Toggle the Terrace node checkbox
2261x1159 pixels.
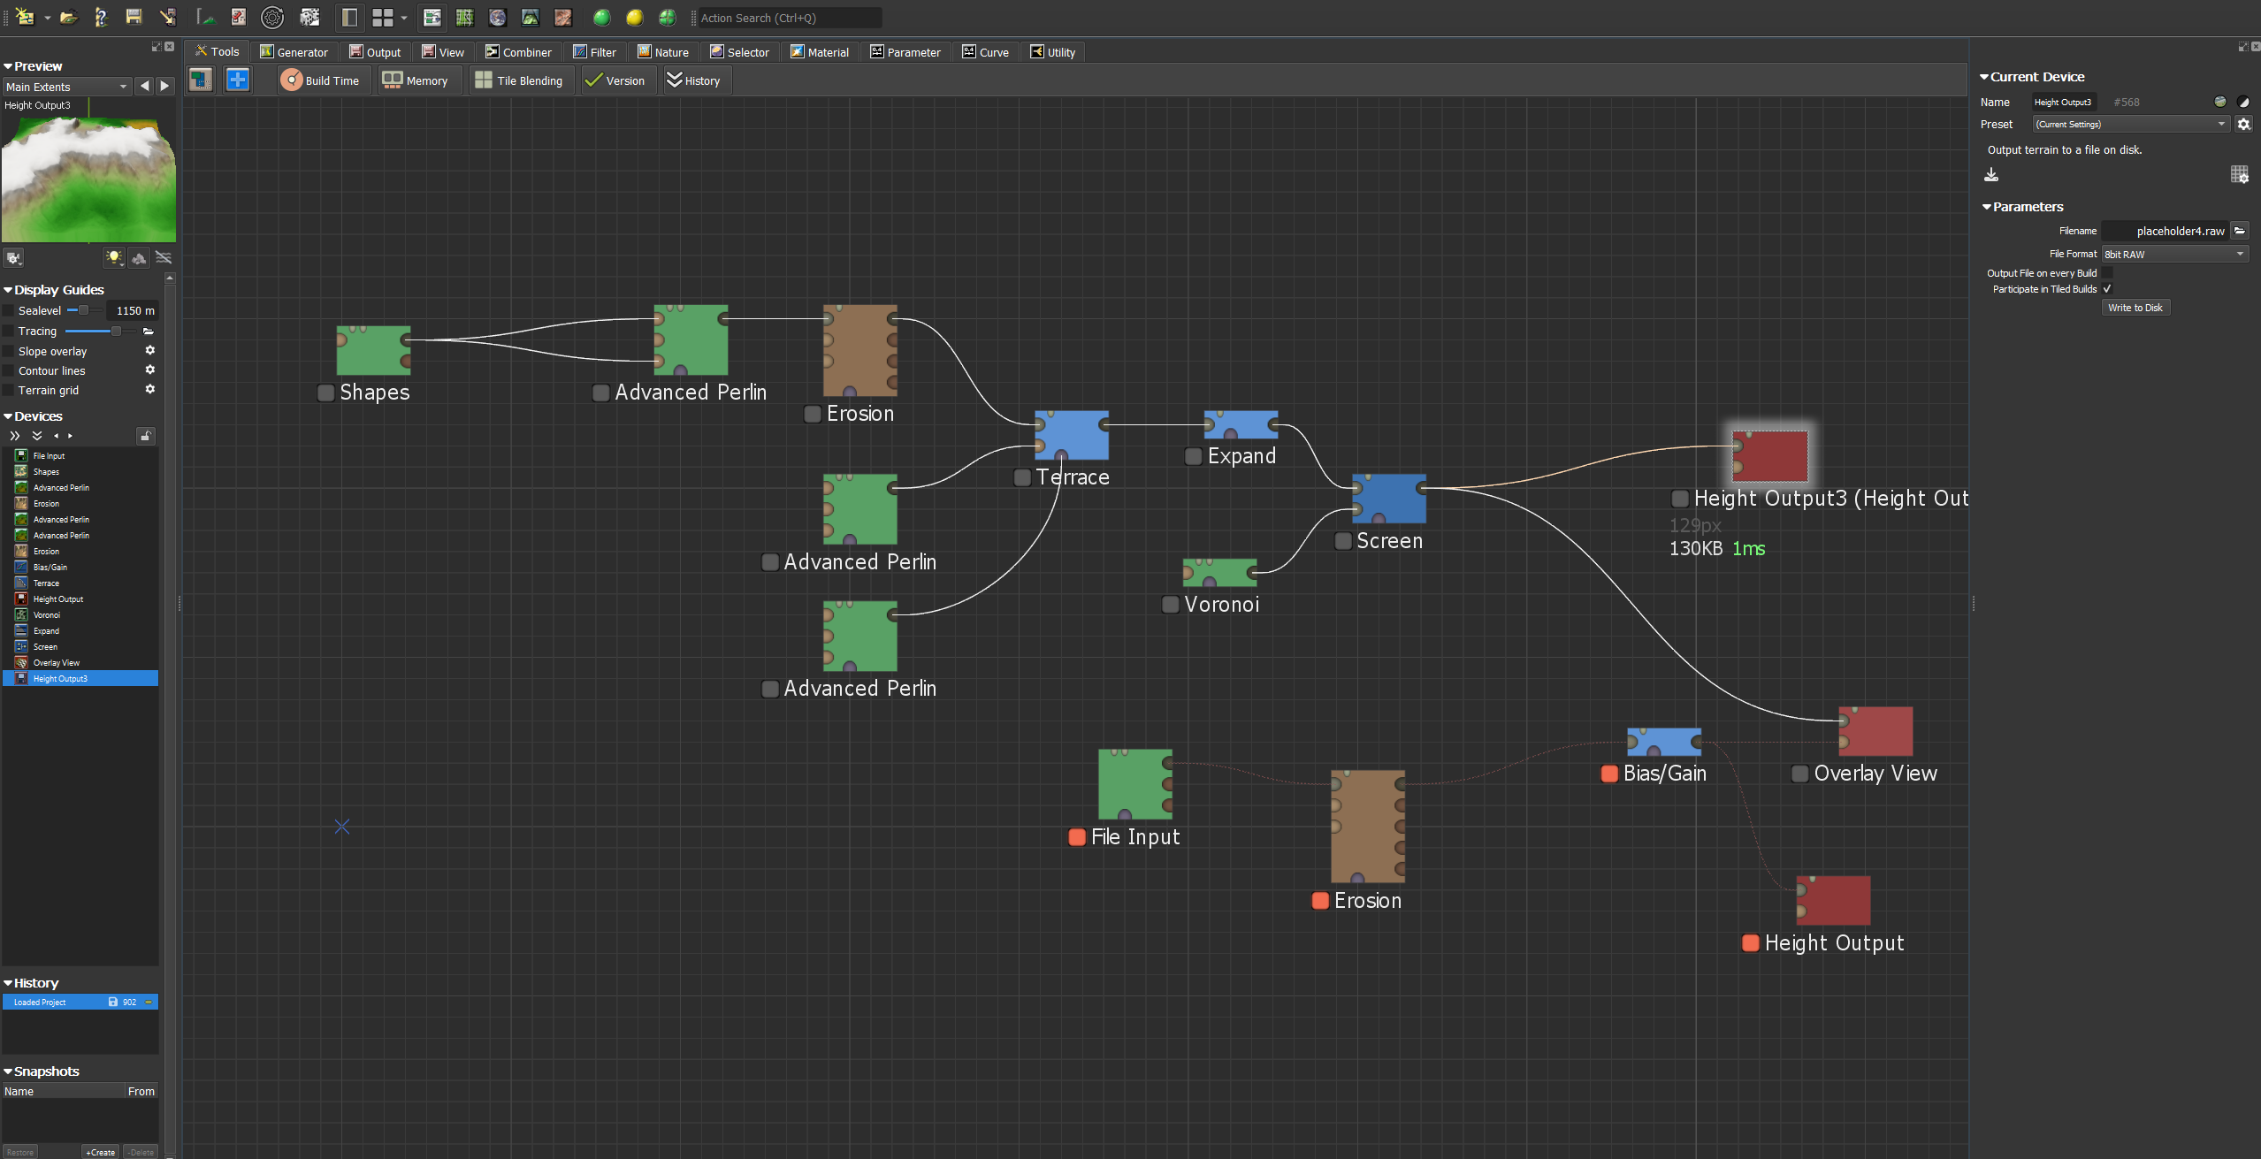click(x=1023, y=477)
